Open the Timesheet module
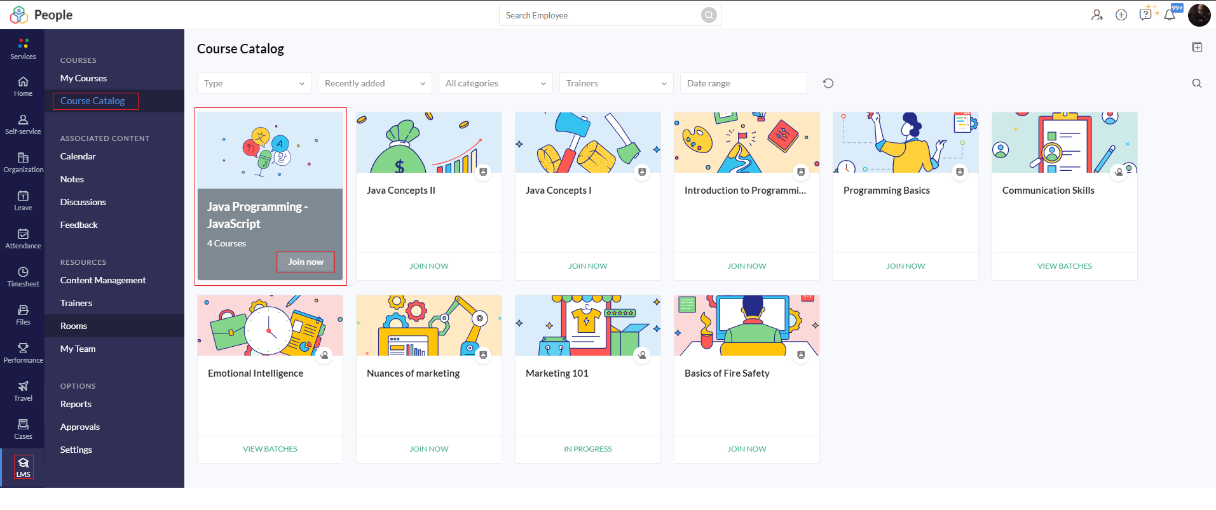 pyautogui.click(x=23, y=277)
